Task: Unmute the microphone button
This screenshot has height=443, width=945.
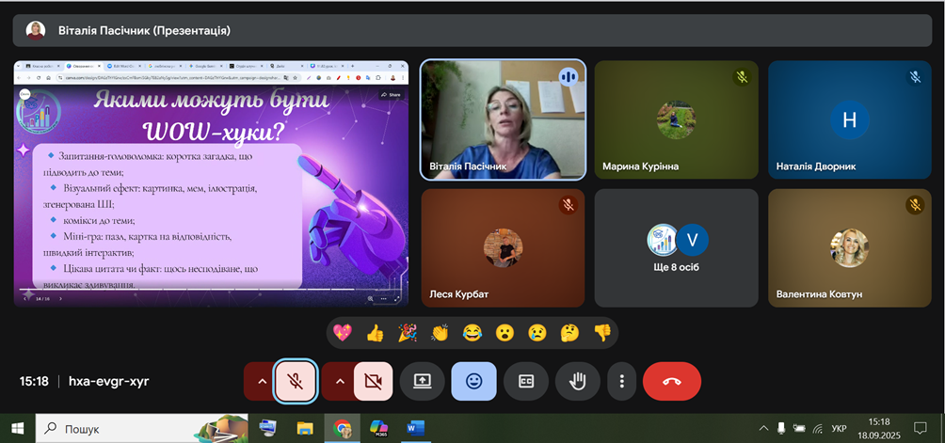Action: (295, 381)
